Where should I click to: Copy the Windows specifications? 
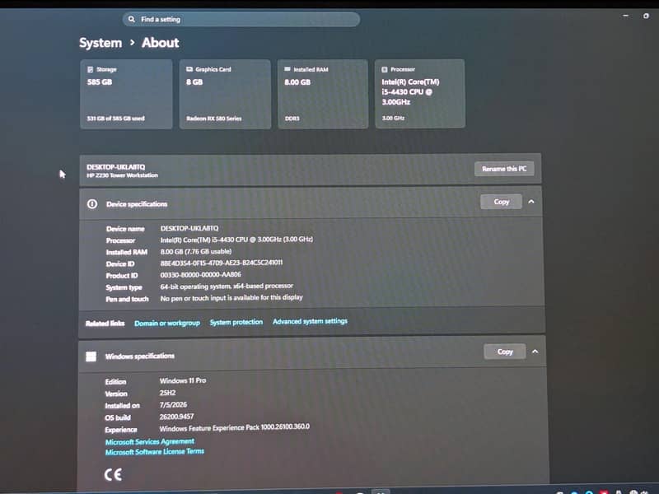coord(505,352)
